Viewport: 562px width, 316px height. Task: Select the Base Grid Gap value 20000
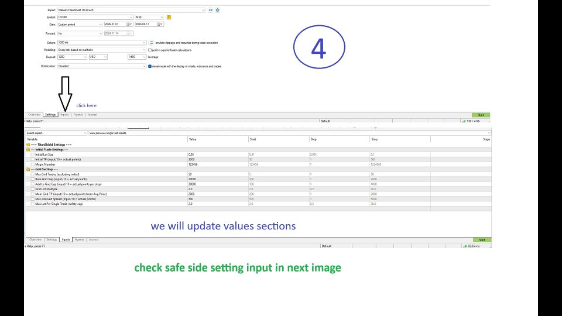[192, 179]
